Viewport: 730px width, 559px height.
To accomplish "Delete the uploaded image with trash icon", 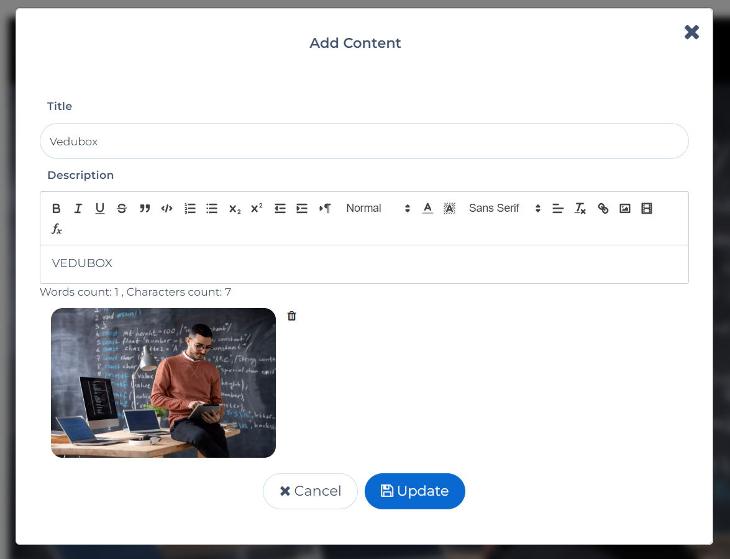I will 292,316.
